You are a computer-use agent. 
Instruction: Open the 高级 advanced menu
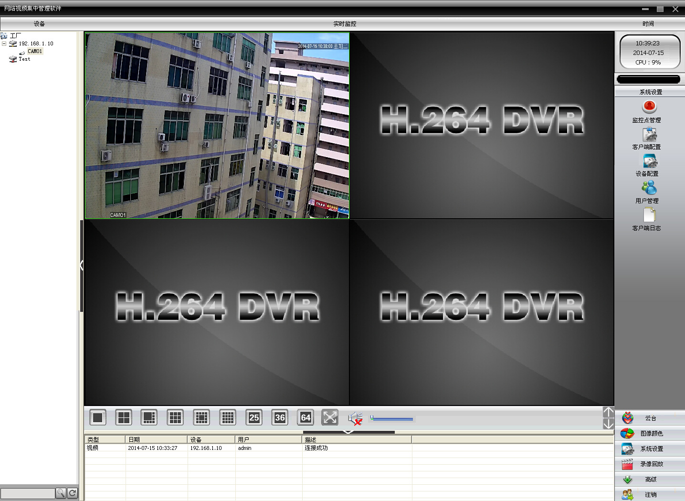pyautogui.click(x=650, y=480)
